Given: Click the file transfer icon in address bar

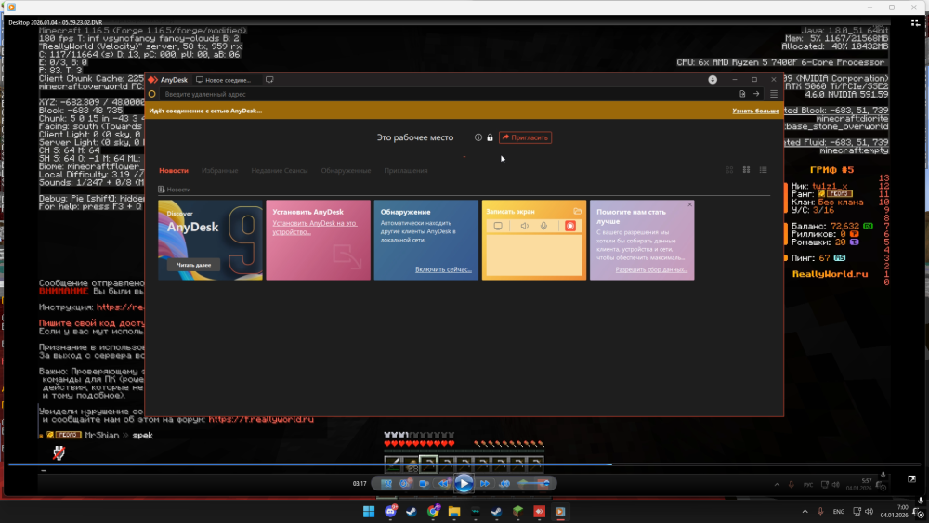Looking at the screenshot, I should pyautogui.click(x=741, y=94).
